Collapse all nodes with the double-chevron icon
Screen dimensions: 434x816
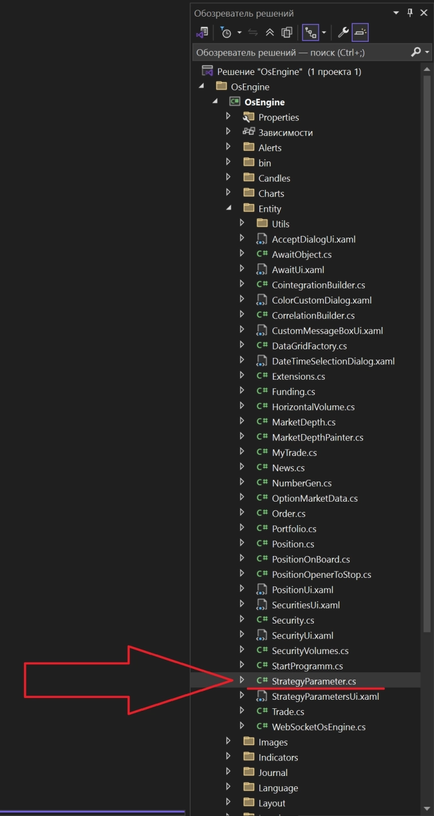[270, 33]
